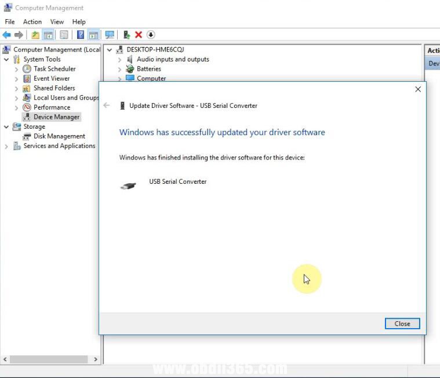Select Performance in tree

point(52,107)
